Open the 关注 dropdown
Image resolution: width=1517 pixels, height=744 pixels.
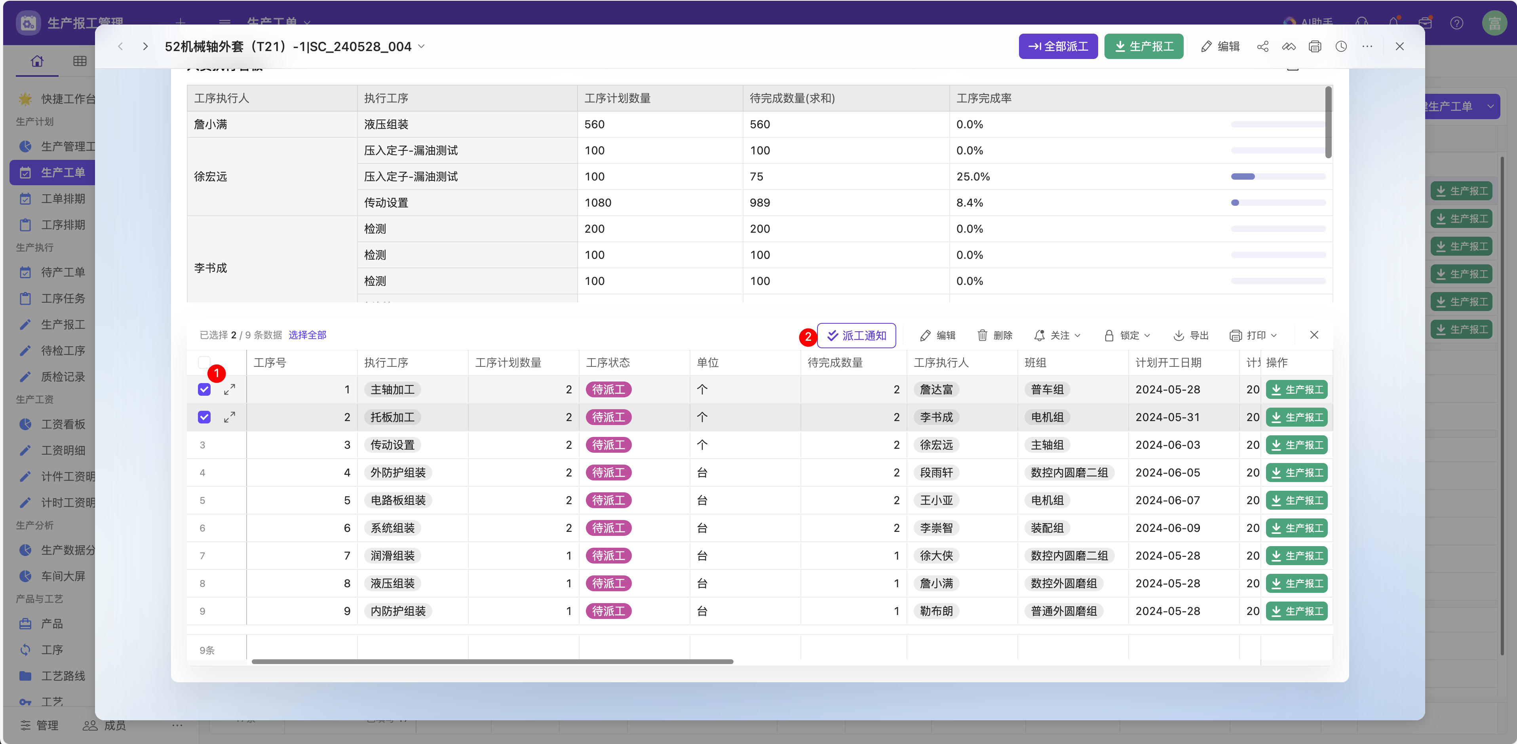(x=1057, y=336)
